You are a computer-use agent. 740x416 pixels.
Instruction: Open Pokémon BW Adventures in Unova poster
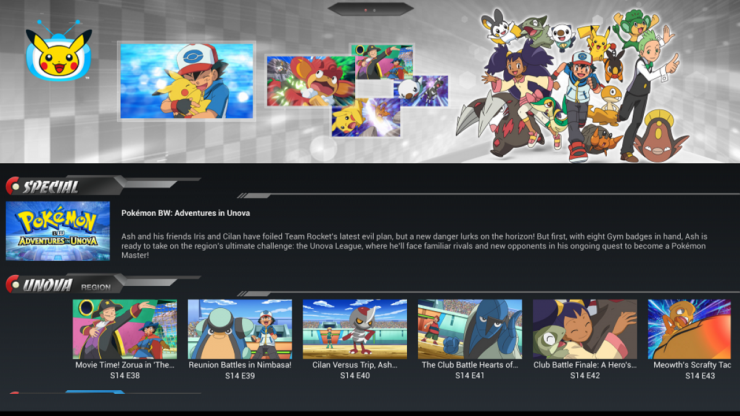click(58, 230)
